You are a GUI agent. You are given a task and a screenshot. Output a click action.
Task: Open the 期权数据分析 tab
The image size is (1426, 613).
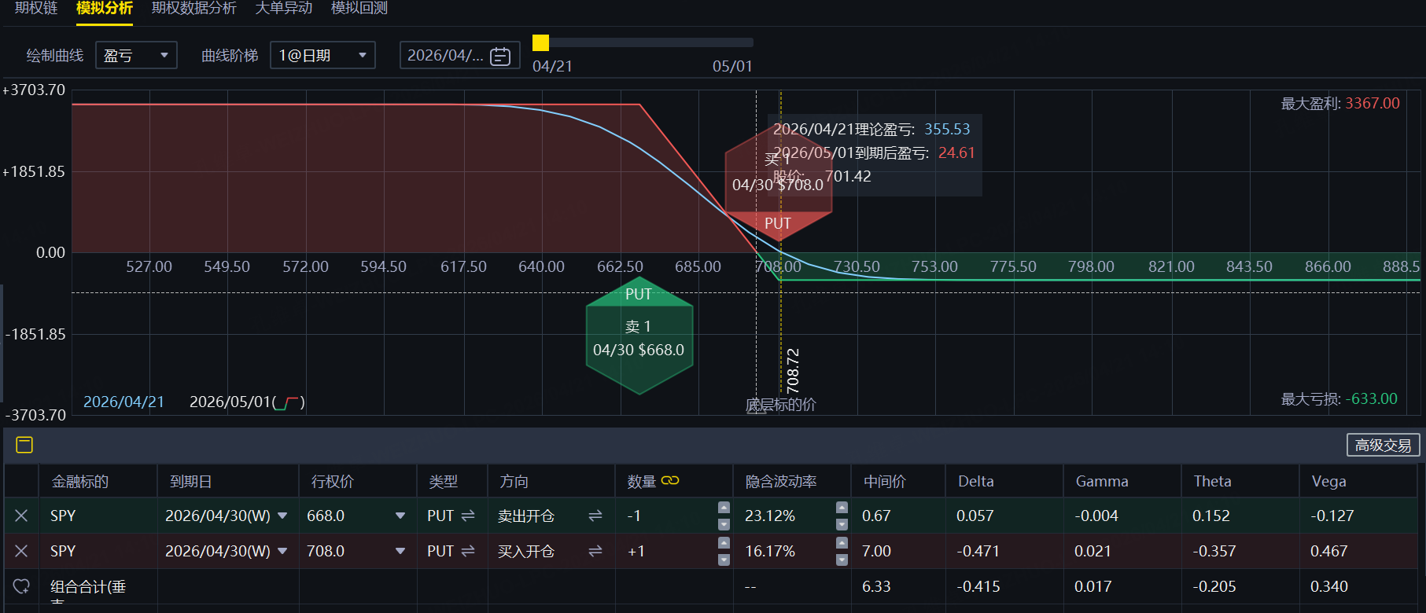coord(193,8)
